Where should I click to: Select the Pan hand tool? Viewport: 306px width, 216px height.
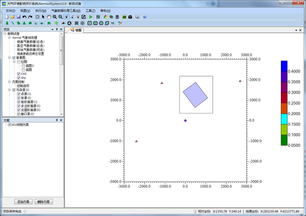[49, 17]
